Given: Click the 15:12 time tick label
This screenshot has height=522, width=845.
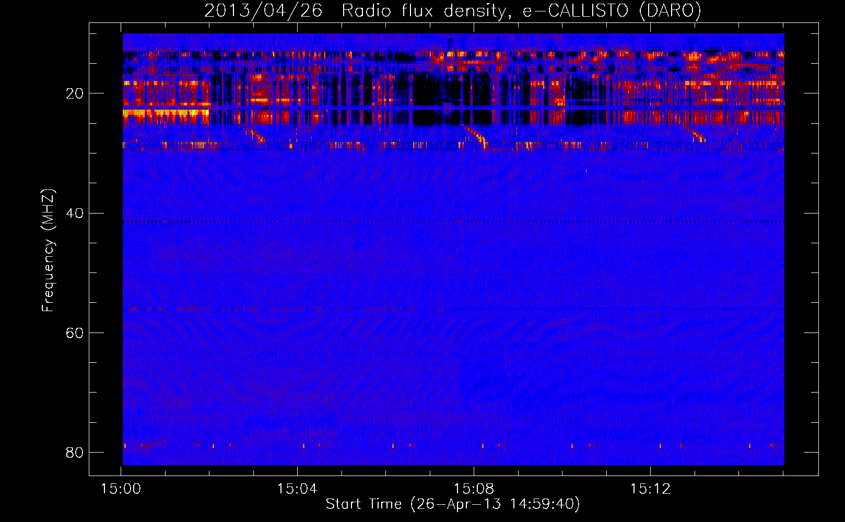Looking at the screenshot, I should click(x=650, y=489).
